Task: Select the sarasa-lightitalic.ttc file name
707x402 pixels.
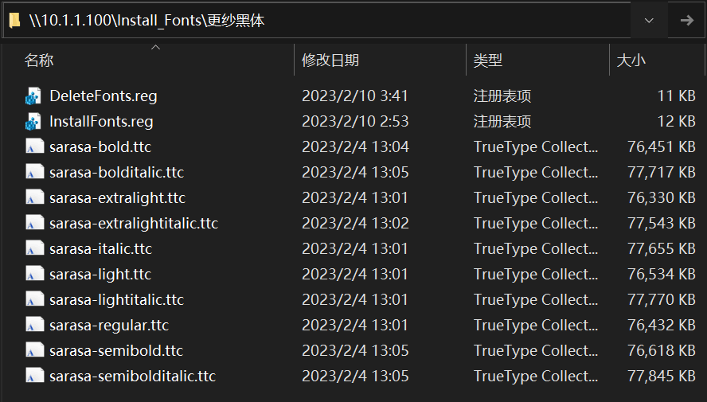Action: (116, 300)
